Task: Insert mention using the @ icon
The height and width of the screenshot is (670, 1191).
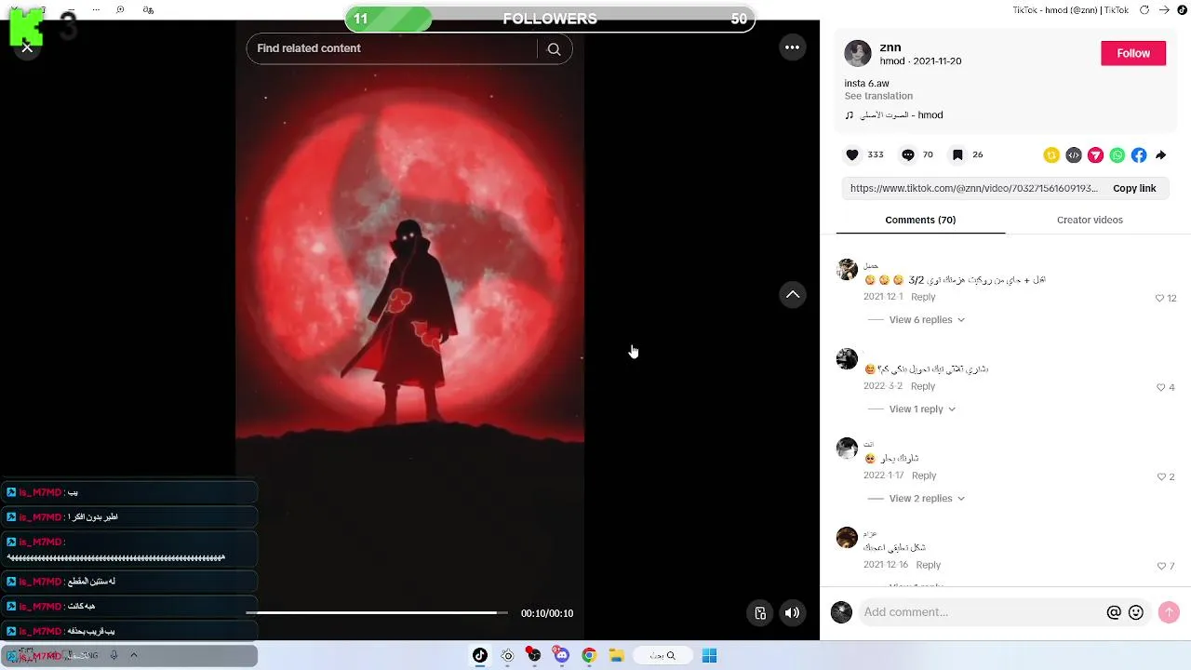Action: point(1114,612)
